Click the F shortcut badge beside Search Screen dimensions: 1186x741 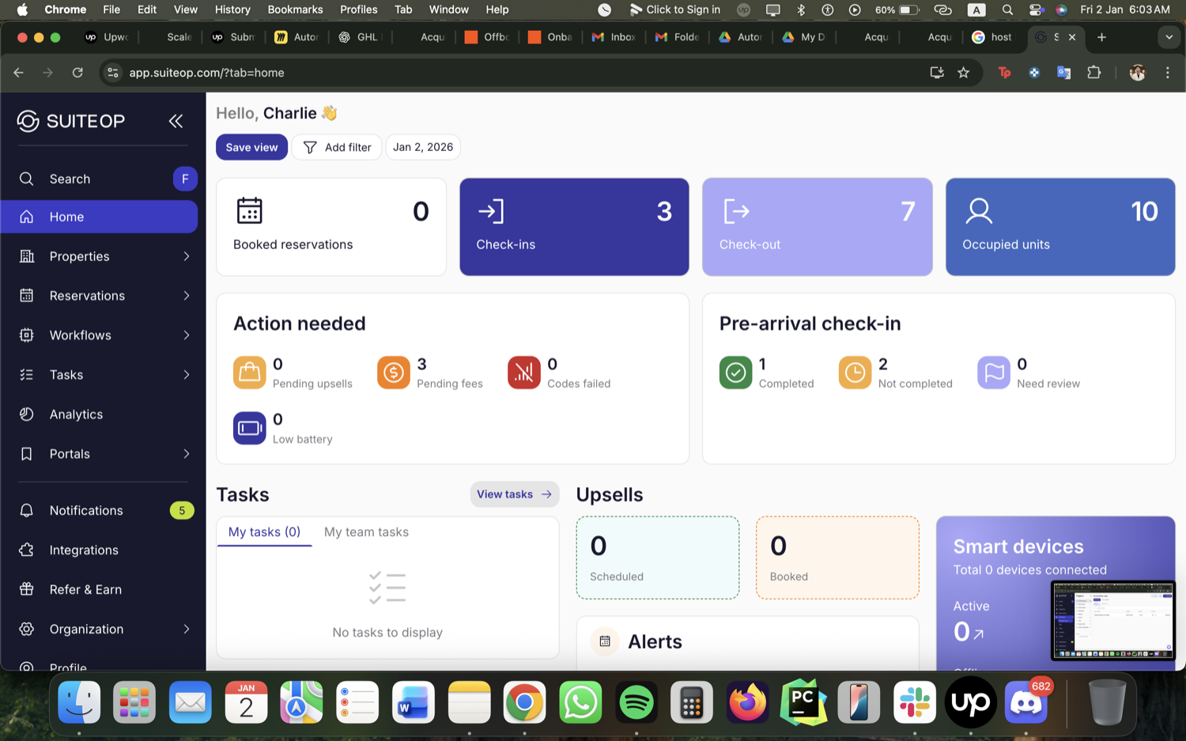coord(185,179)
